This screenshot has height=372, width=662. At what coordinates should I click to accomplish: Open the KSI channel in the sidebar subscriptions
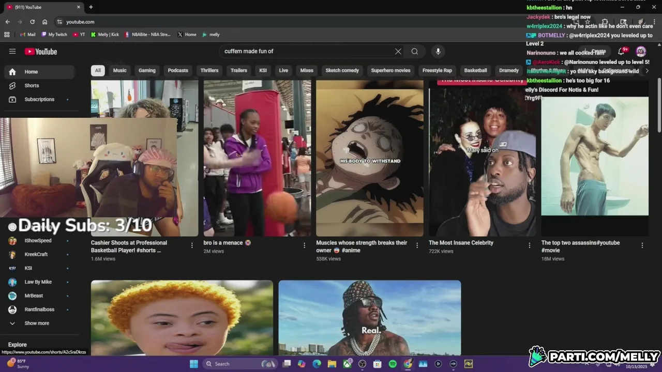click(39, 268)
